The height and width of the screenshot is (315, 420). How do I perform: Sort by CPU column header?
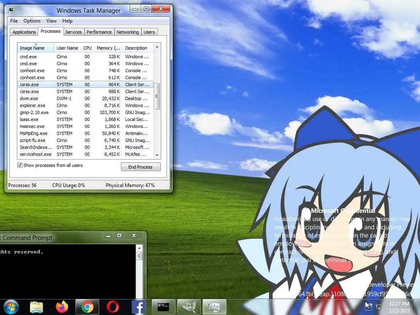click(x=87, y=48)
